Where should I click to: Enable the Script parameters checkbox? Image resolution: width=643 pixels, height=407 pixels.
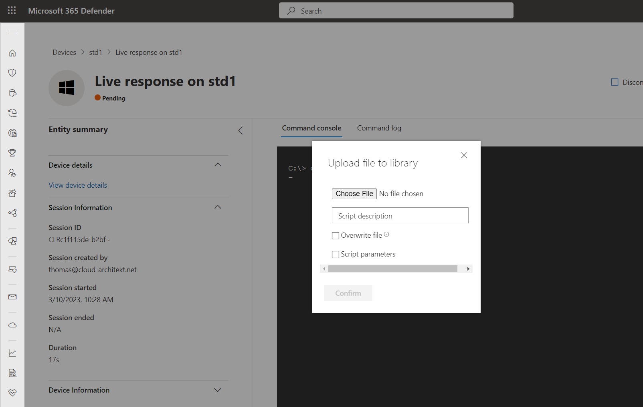(x=336, y=255)
